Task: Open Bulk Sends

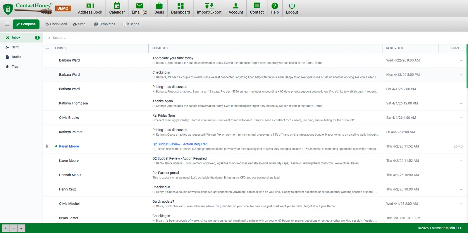Action: 131,24
